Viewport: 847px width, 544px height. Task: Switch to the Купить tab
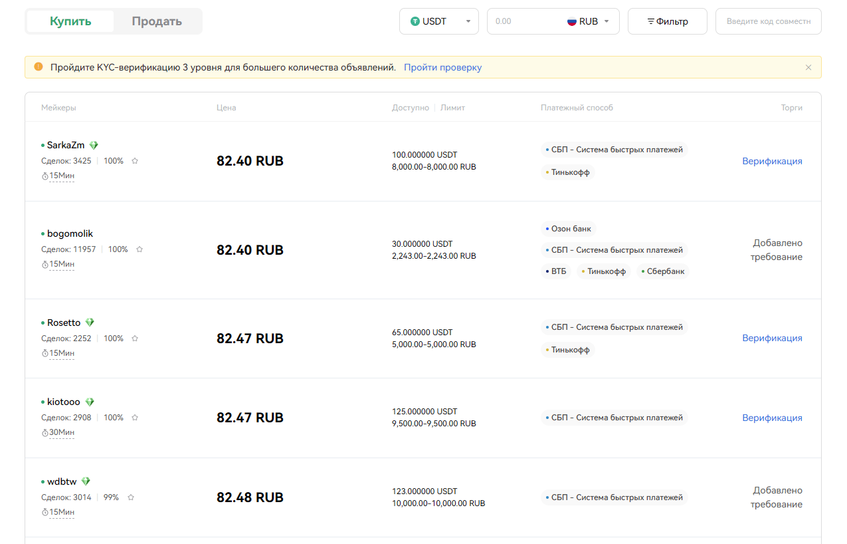coord(70,21)
